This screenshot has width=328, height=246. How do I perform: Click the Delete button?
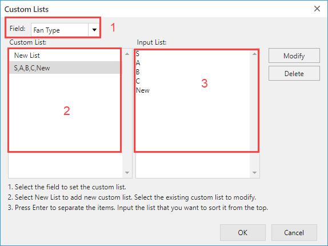pos(294,73)
